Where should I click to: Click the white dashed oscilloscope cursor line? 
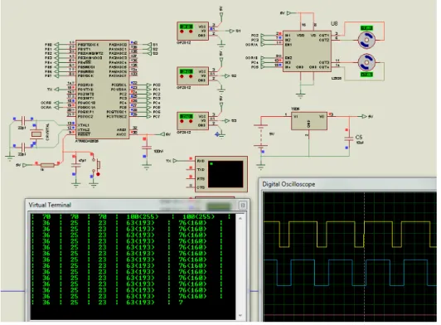tap(365, 256)
